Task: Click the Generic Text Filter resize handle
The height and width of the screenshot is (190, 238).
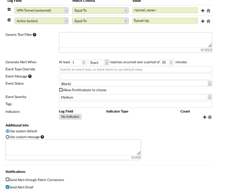Action: coord(210,45)
